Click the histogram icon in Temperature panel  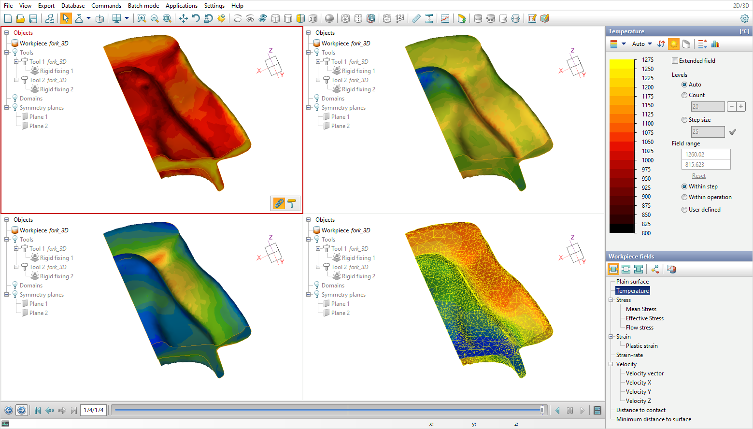pyautogui.click(x=715, y=44)
